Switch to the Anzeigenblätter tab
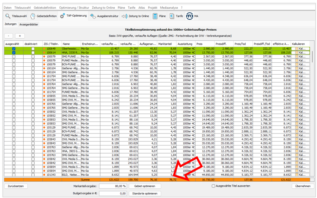The width and height of the screenshot is (317, 198). pos(28,25)
